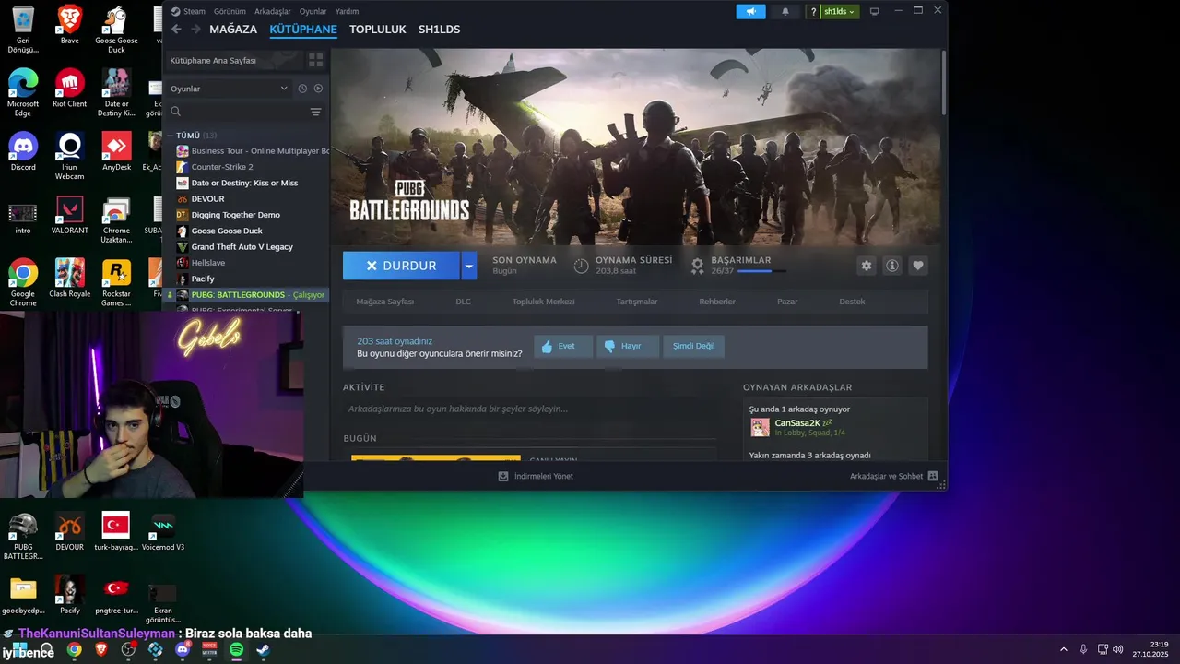Image resolution: width=1180 pixels, height=664 pixels.
Task: Open the DLC game tab
Action: tap(463, 302)
